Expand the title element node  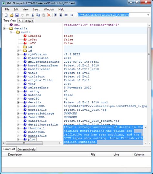pos(18,73)
